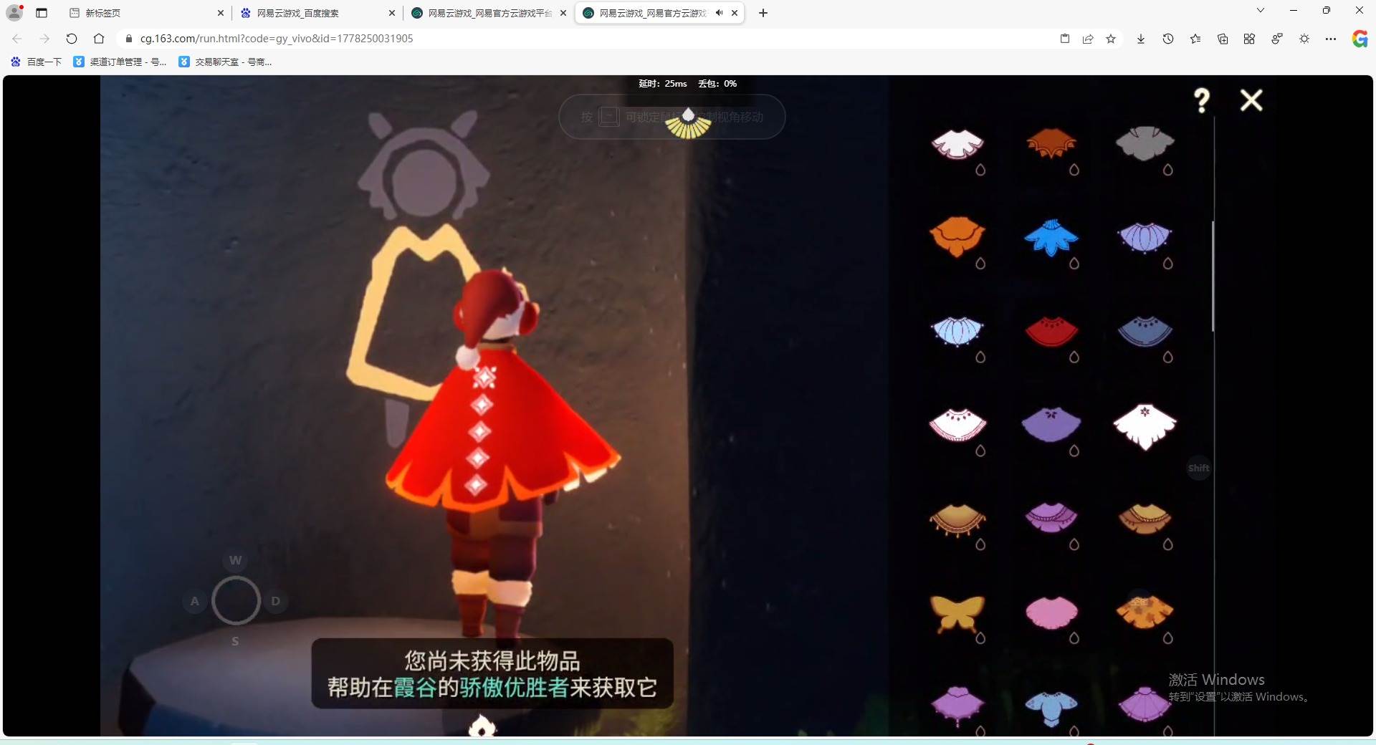
Task: Close the 网易云游戏_百度搜索 tab
Action: pyautogui.click(x=391, y=13)
